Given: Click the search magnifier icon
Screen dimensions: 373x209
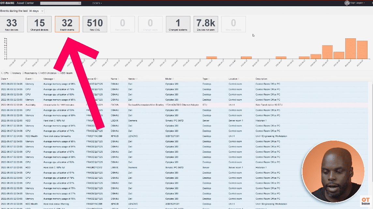Looking at the screenshot, I should point(80,3).
